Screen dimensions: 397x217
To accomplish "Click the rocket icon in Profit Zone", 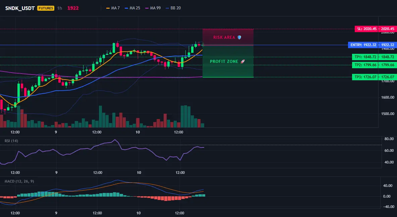I will [x=242, y=62].
